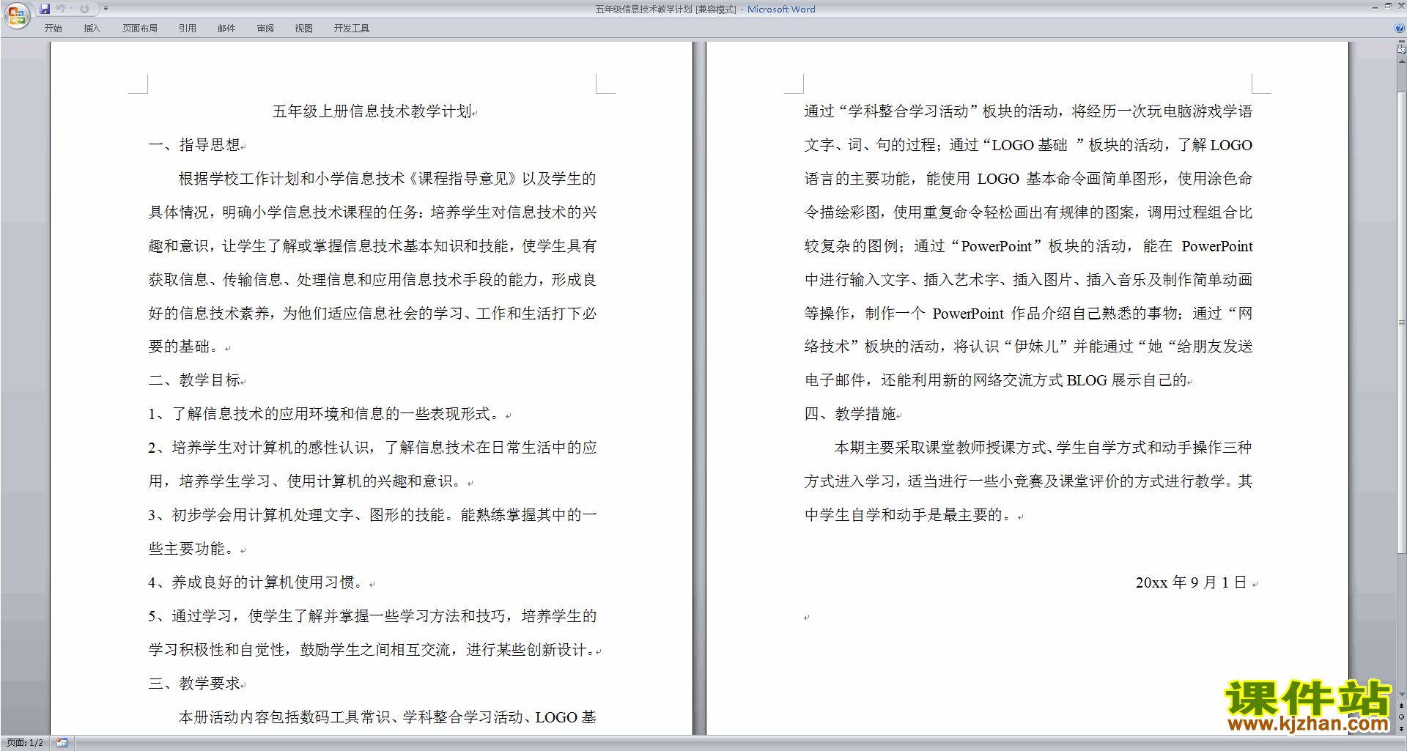The image size is (1407, 751).
Task: Click the Redo icon in quick access toolbar
Action: 84,9
